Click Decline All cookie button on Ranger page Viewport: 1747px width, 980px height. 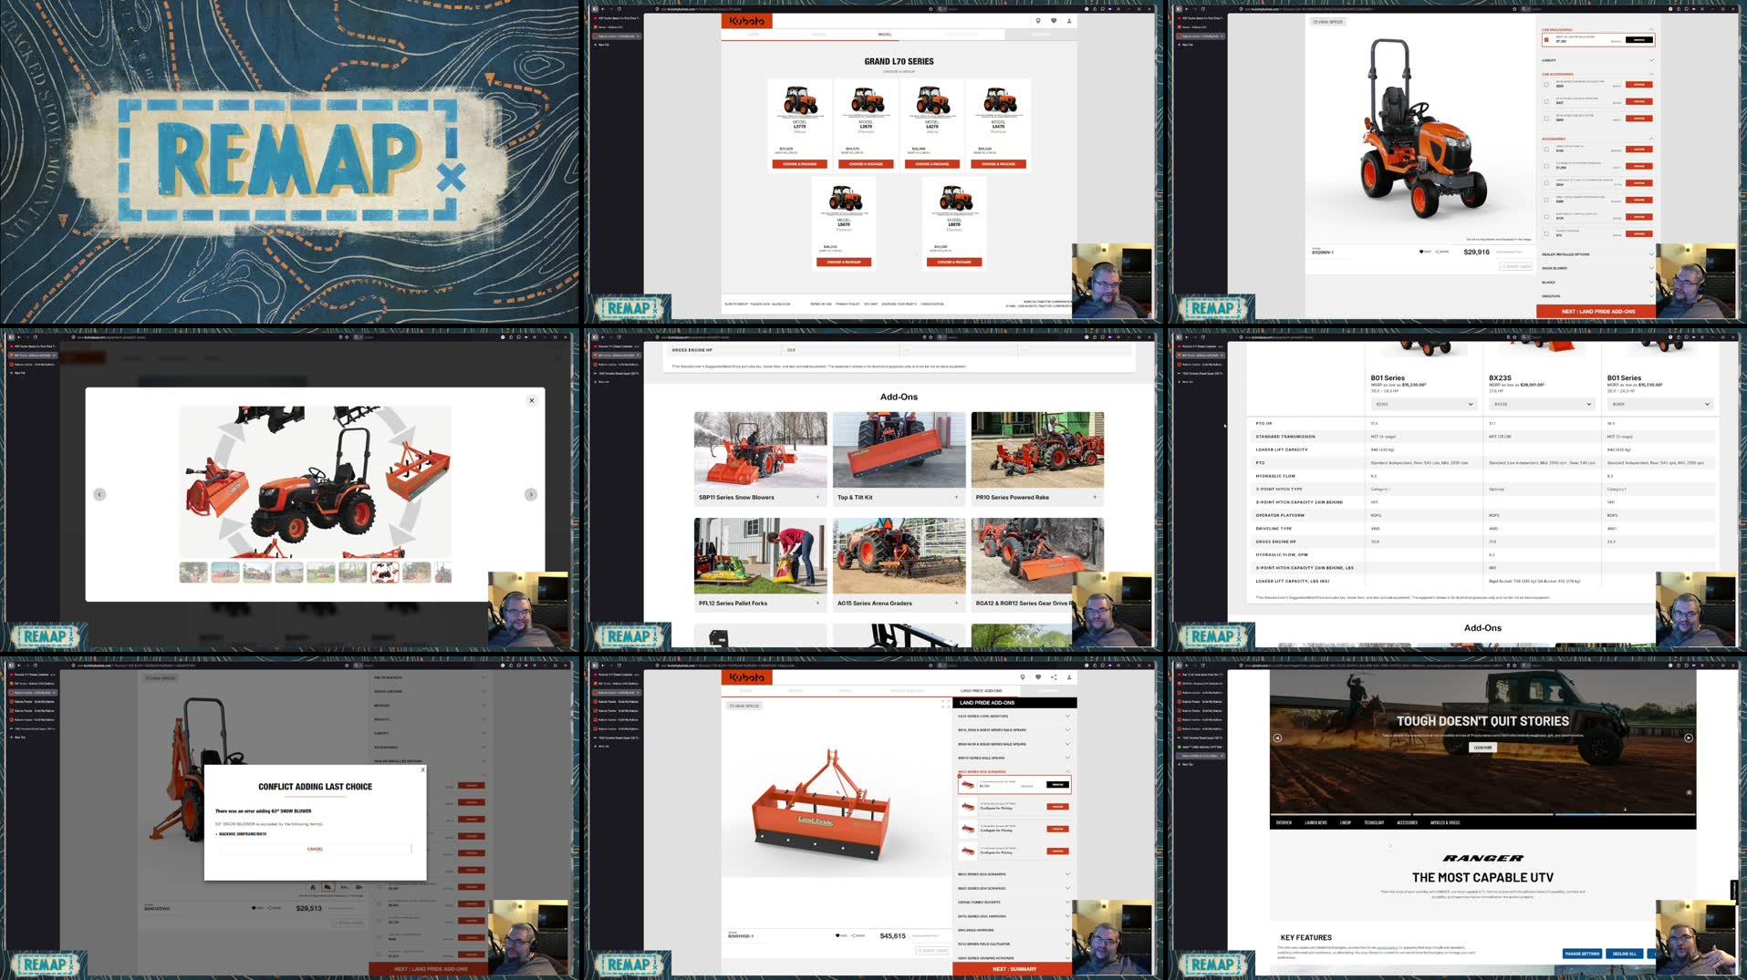pos(1625,954)
